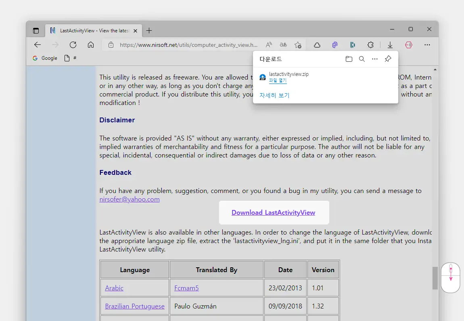Click the red hexagon extension icon
The height and width of the screenshot is (321, 464).
[409, 45]
